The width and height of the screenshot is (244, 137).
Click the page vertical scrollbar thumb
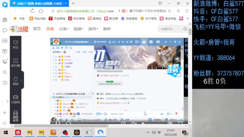(190, 32)
